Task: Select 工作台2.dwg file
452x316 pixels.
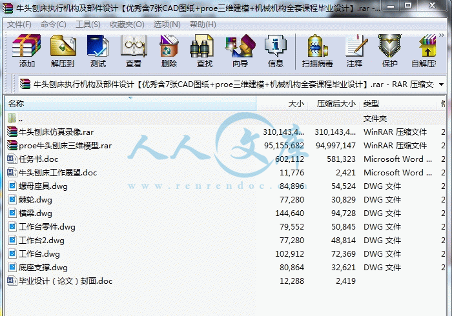Action: point(225,240)
